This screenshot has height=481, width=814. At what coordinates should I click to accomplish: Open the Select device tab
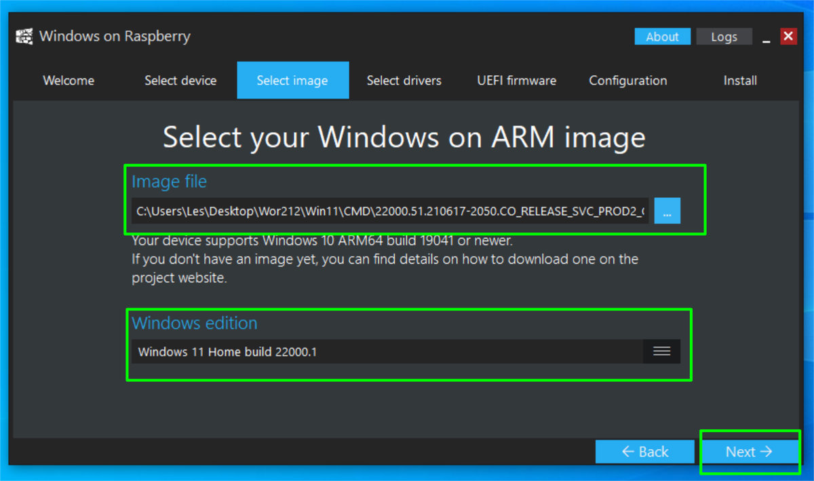180,80
